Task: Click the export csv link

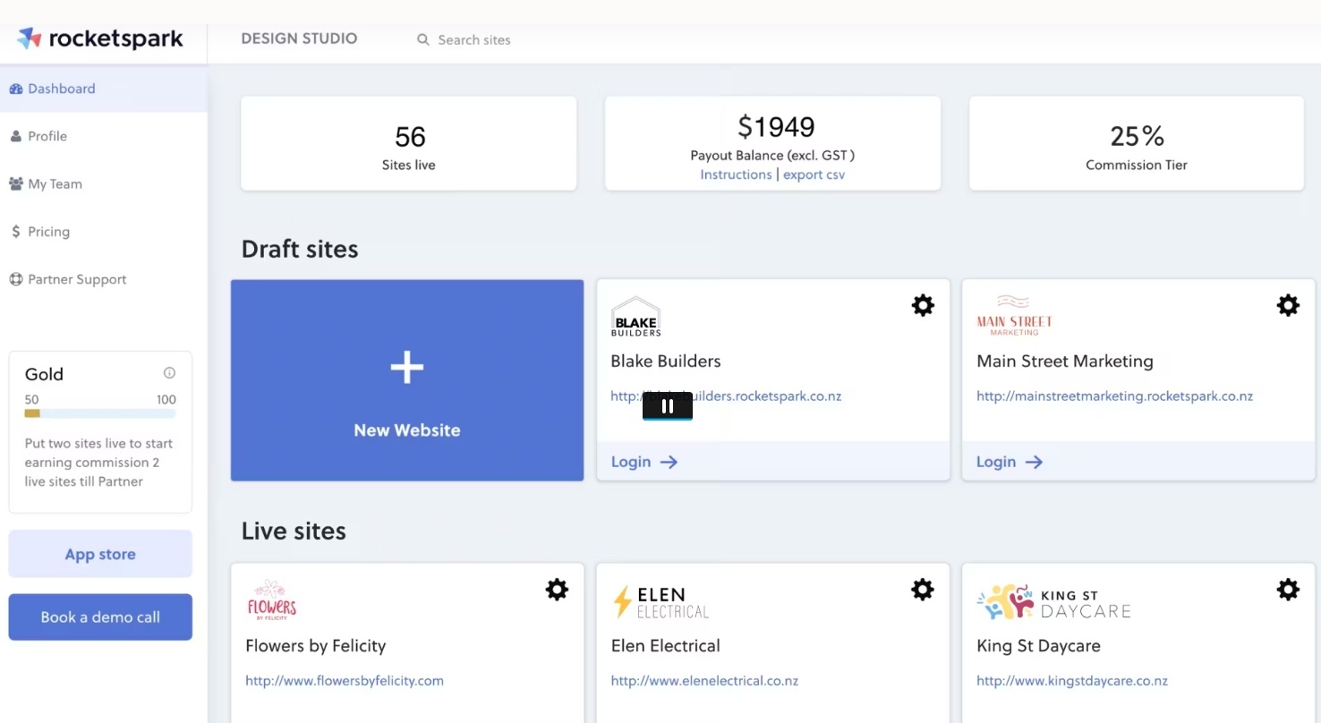Action: pos(814,174)
